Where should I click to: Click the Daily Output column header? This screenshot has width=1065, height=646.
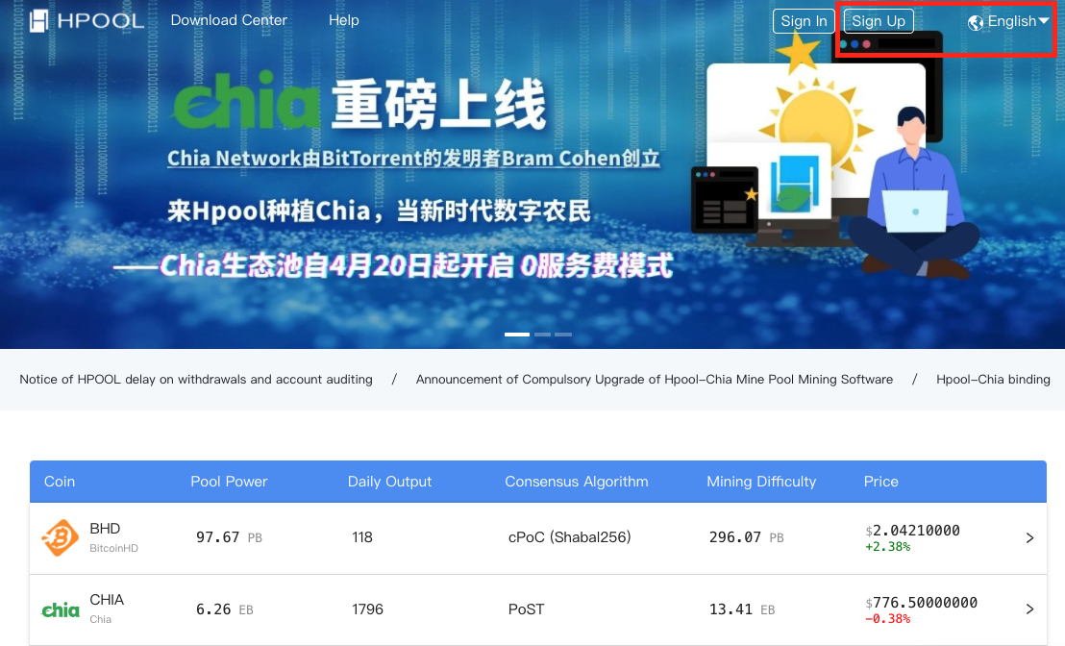390,482
